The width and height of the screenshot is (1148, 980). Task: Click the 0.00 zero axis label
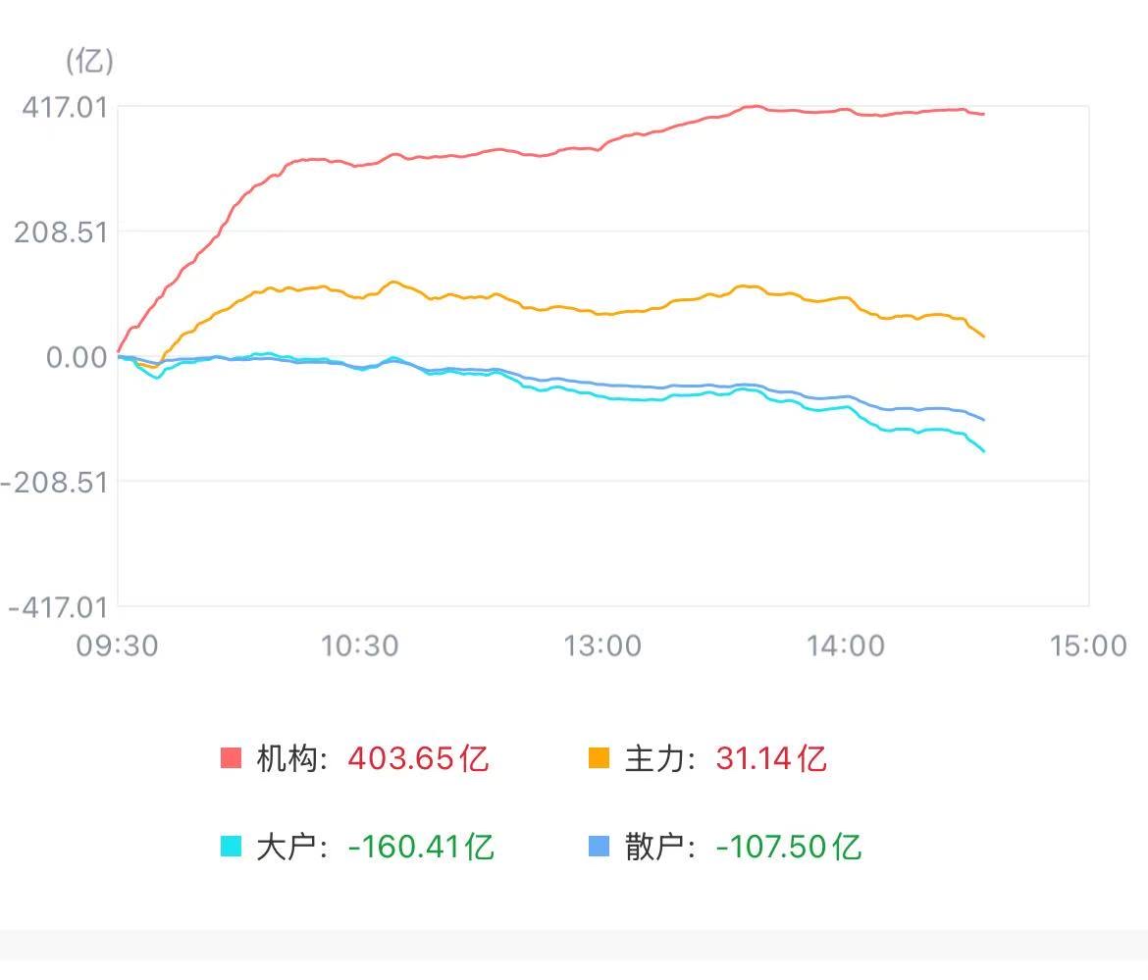(76, 356)
